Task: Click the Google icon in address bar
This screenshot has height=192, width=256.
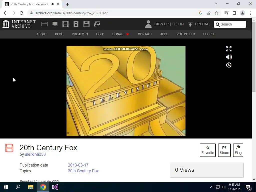Action: click(200, 13)
